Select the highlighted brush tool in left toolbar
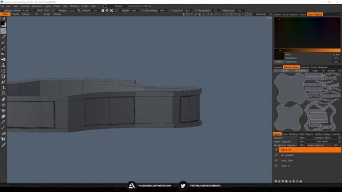Screen dimensions: 342x192 [3, 31]
